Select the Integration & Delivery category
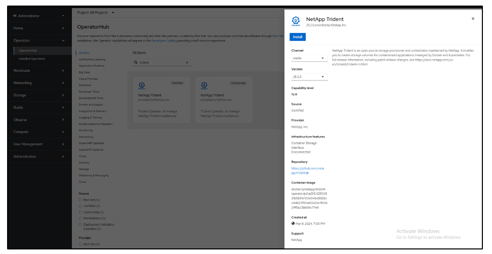 click(93, 111)
